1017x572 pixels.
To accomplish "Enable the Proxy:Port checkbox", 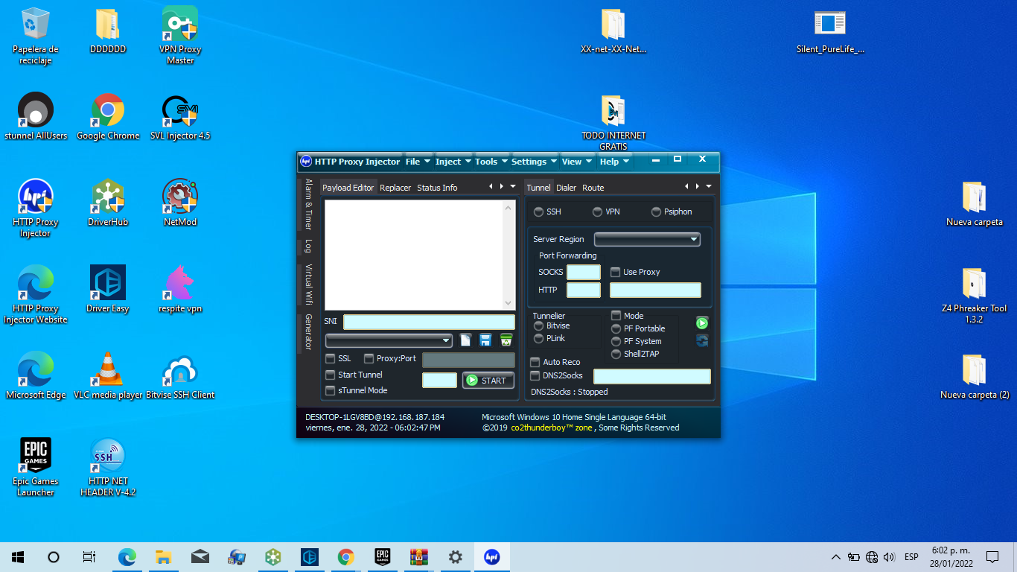I will tap(369, 358).
